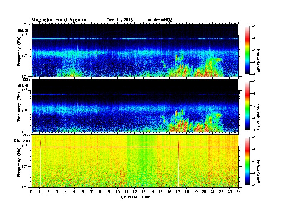Click the 'Universal Time' axis title
284x220 pixels.
pos(136,197)
